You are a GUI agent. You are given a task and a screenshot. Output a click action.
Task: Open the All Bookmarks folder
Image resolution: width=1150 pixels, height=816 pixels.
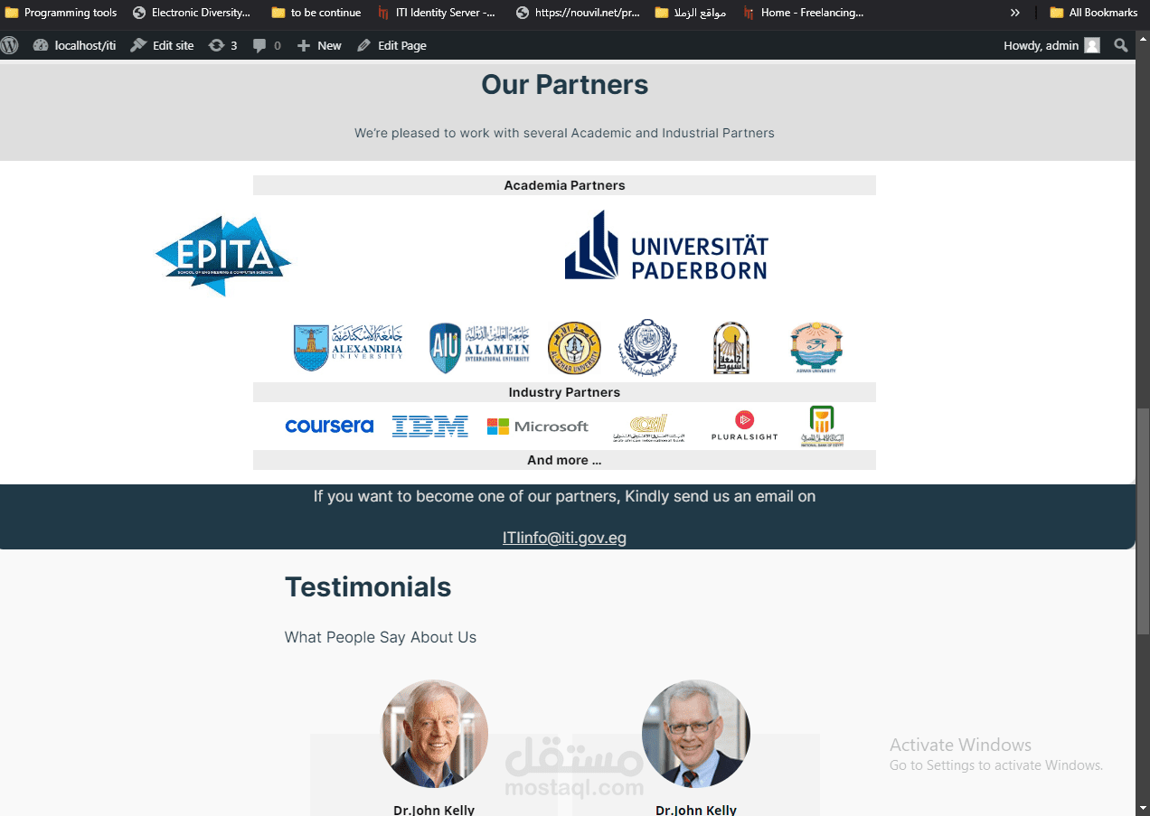[1094, 13]
